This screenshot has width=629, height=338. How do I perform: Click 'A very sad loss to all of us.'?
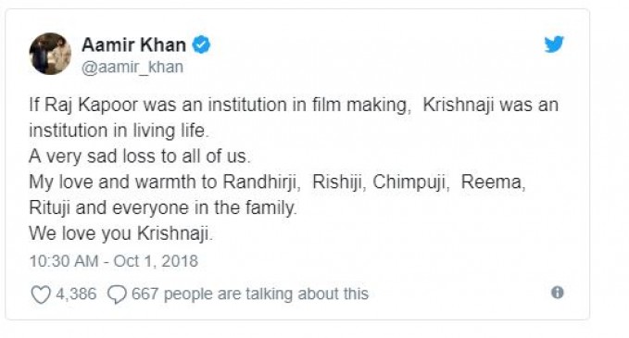click(140, 156)
